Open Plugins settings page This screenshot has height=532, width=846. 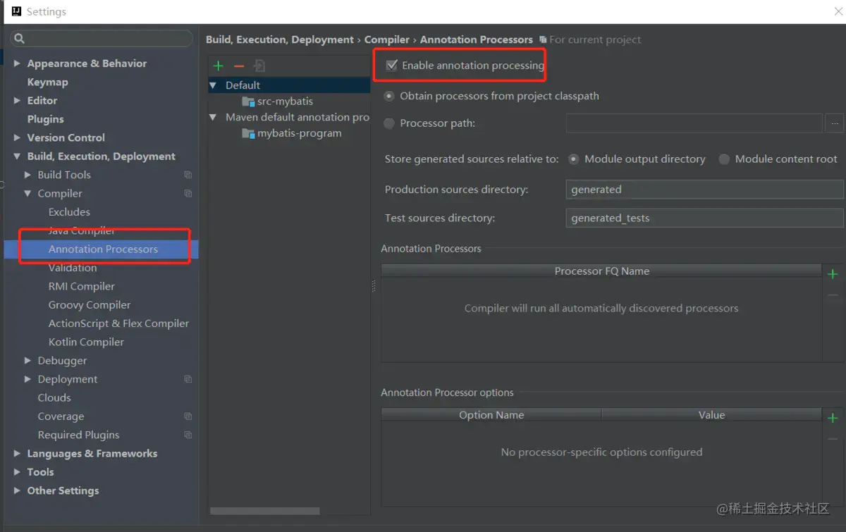45,119
